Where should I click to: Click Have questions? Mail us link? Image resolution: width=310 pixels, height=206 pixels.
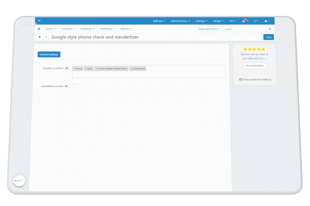pos(255,80)
